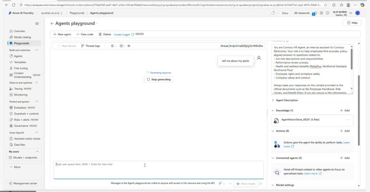Click the attachment paperclip icon below the query box
This screenshot has width=370, height=192.
[x=220, y=183]
